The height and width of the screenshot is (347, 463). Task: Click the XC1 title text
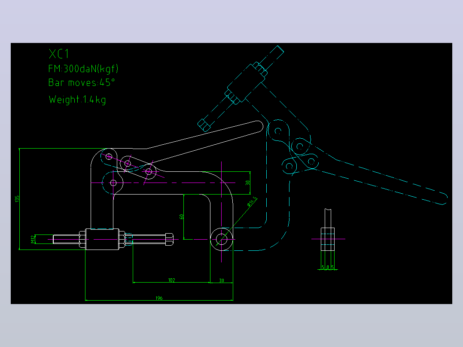click(x=59, y=54)
